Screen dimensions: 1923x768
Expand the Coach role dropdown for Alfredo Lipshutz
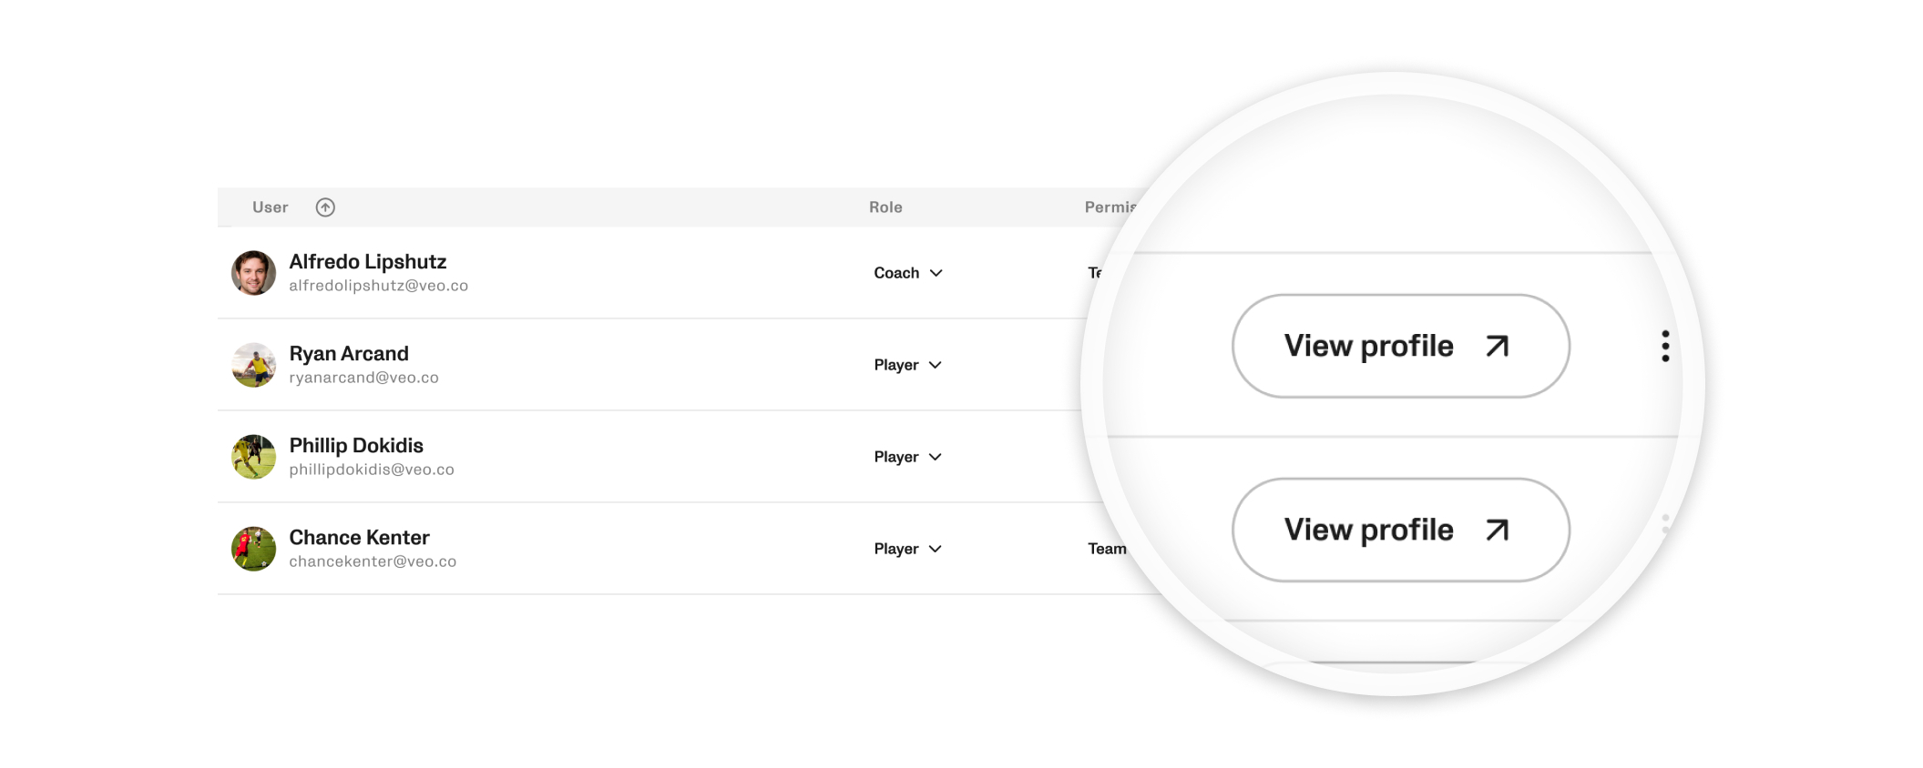pyautogui.click(x=908, y=273)
